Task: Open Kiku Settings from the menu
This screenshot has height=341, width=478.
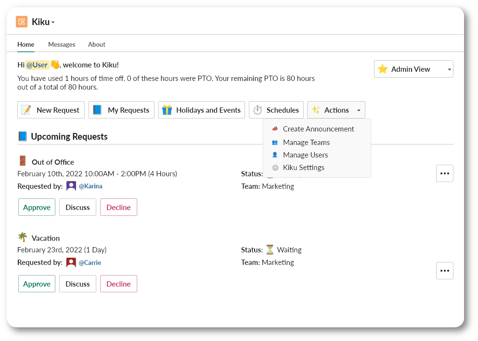Action: 317,168
